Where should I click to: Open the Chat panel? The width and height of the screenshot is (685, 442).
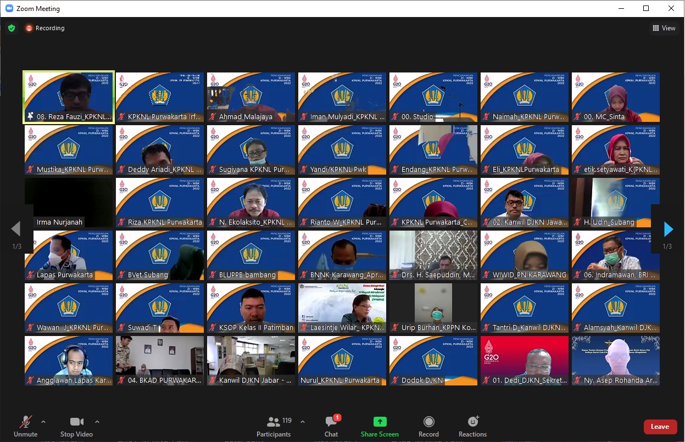click(331, 426)
